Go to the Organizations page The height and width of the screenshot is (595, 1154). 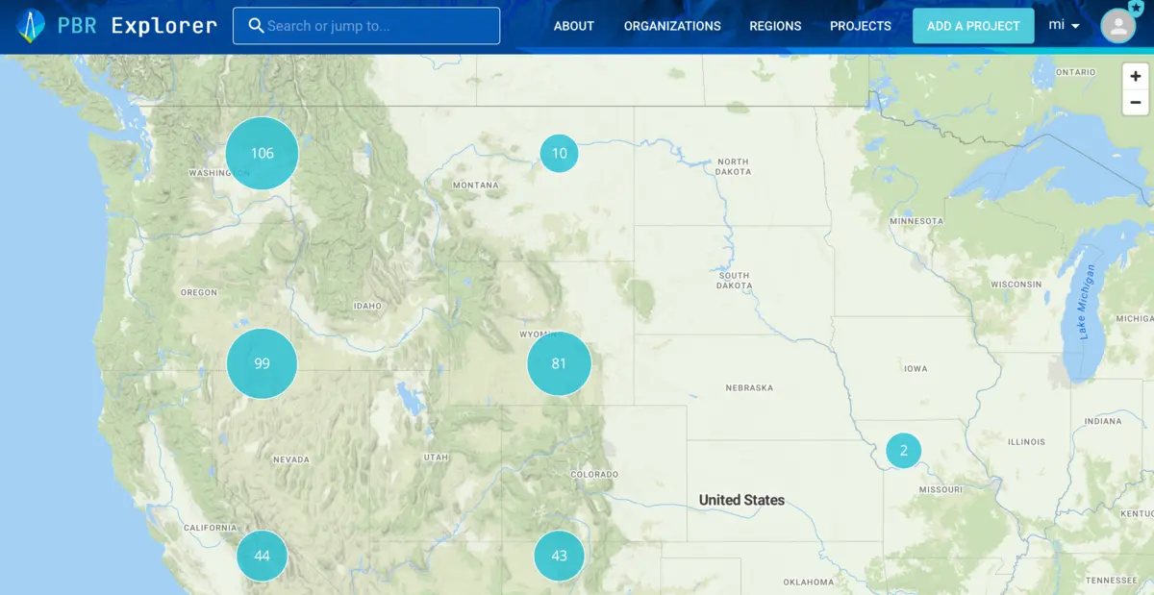672,26
